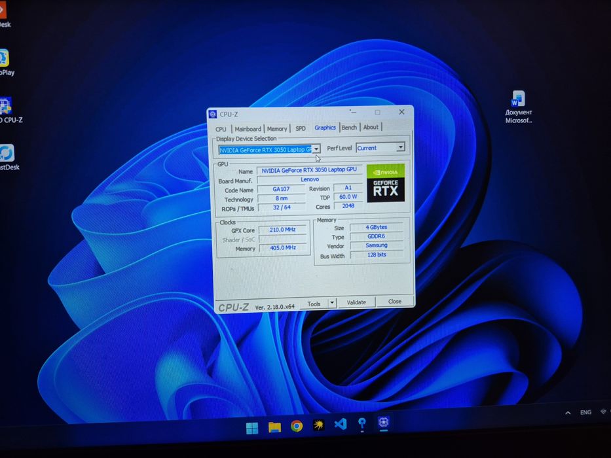This screenshot has height=458, width=611.
Task: Open the dark starburst taskbar app
Action: (319, 425)
